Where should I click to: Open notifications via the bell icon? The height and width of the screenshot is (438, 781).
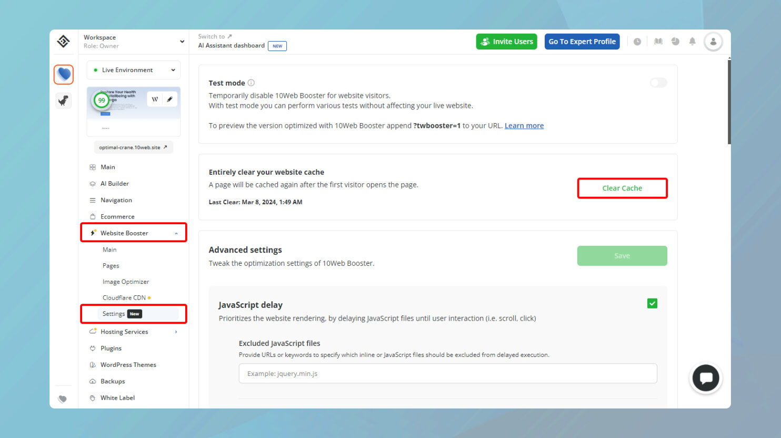(x=692, y=41)
